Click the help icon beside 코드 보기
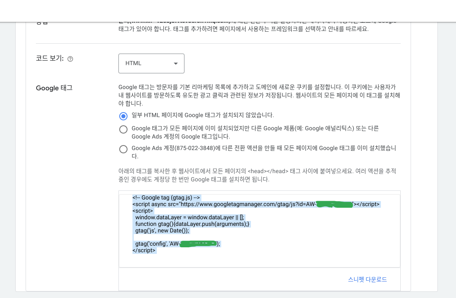The width and height of the screenshot is (456, 298). point(70,59)
